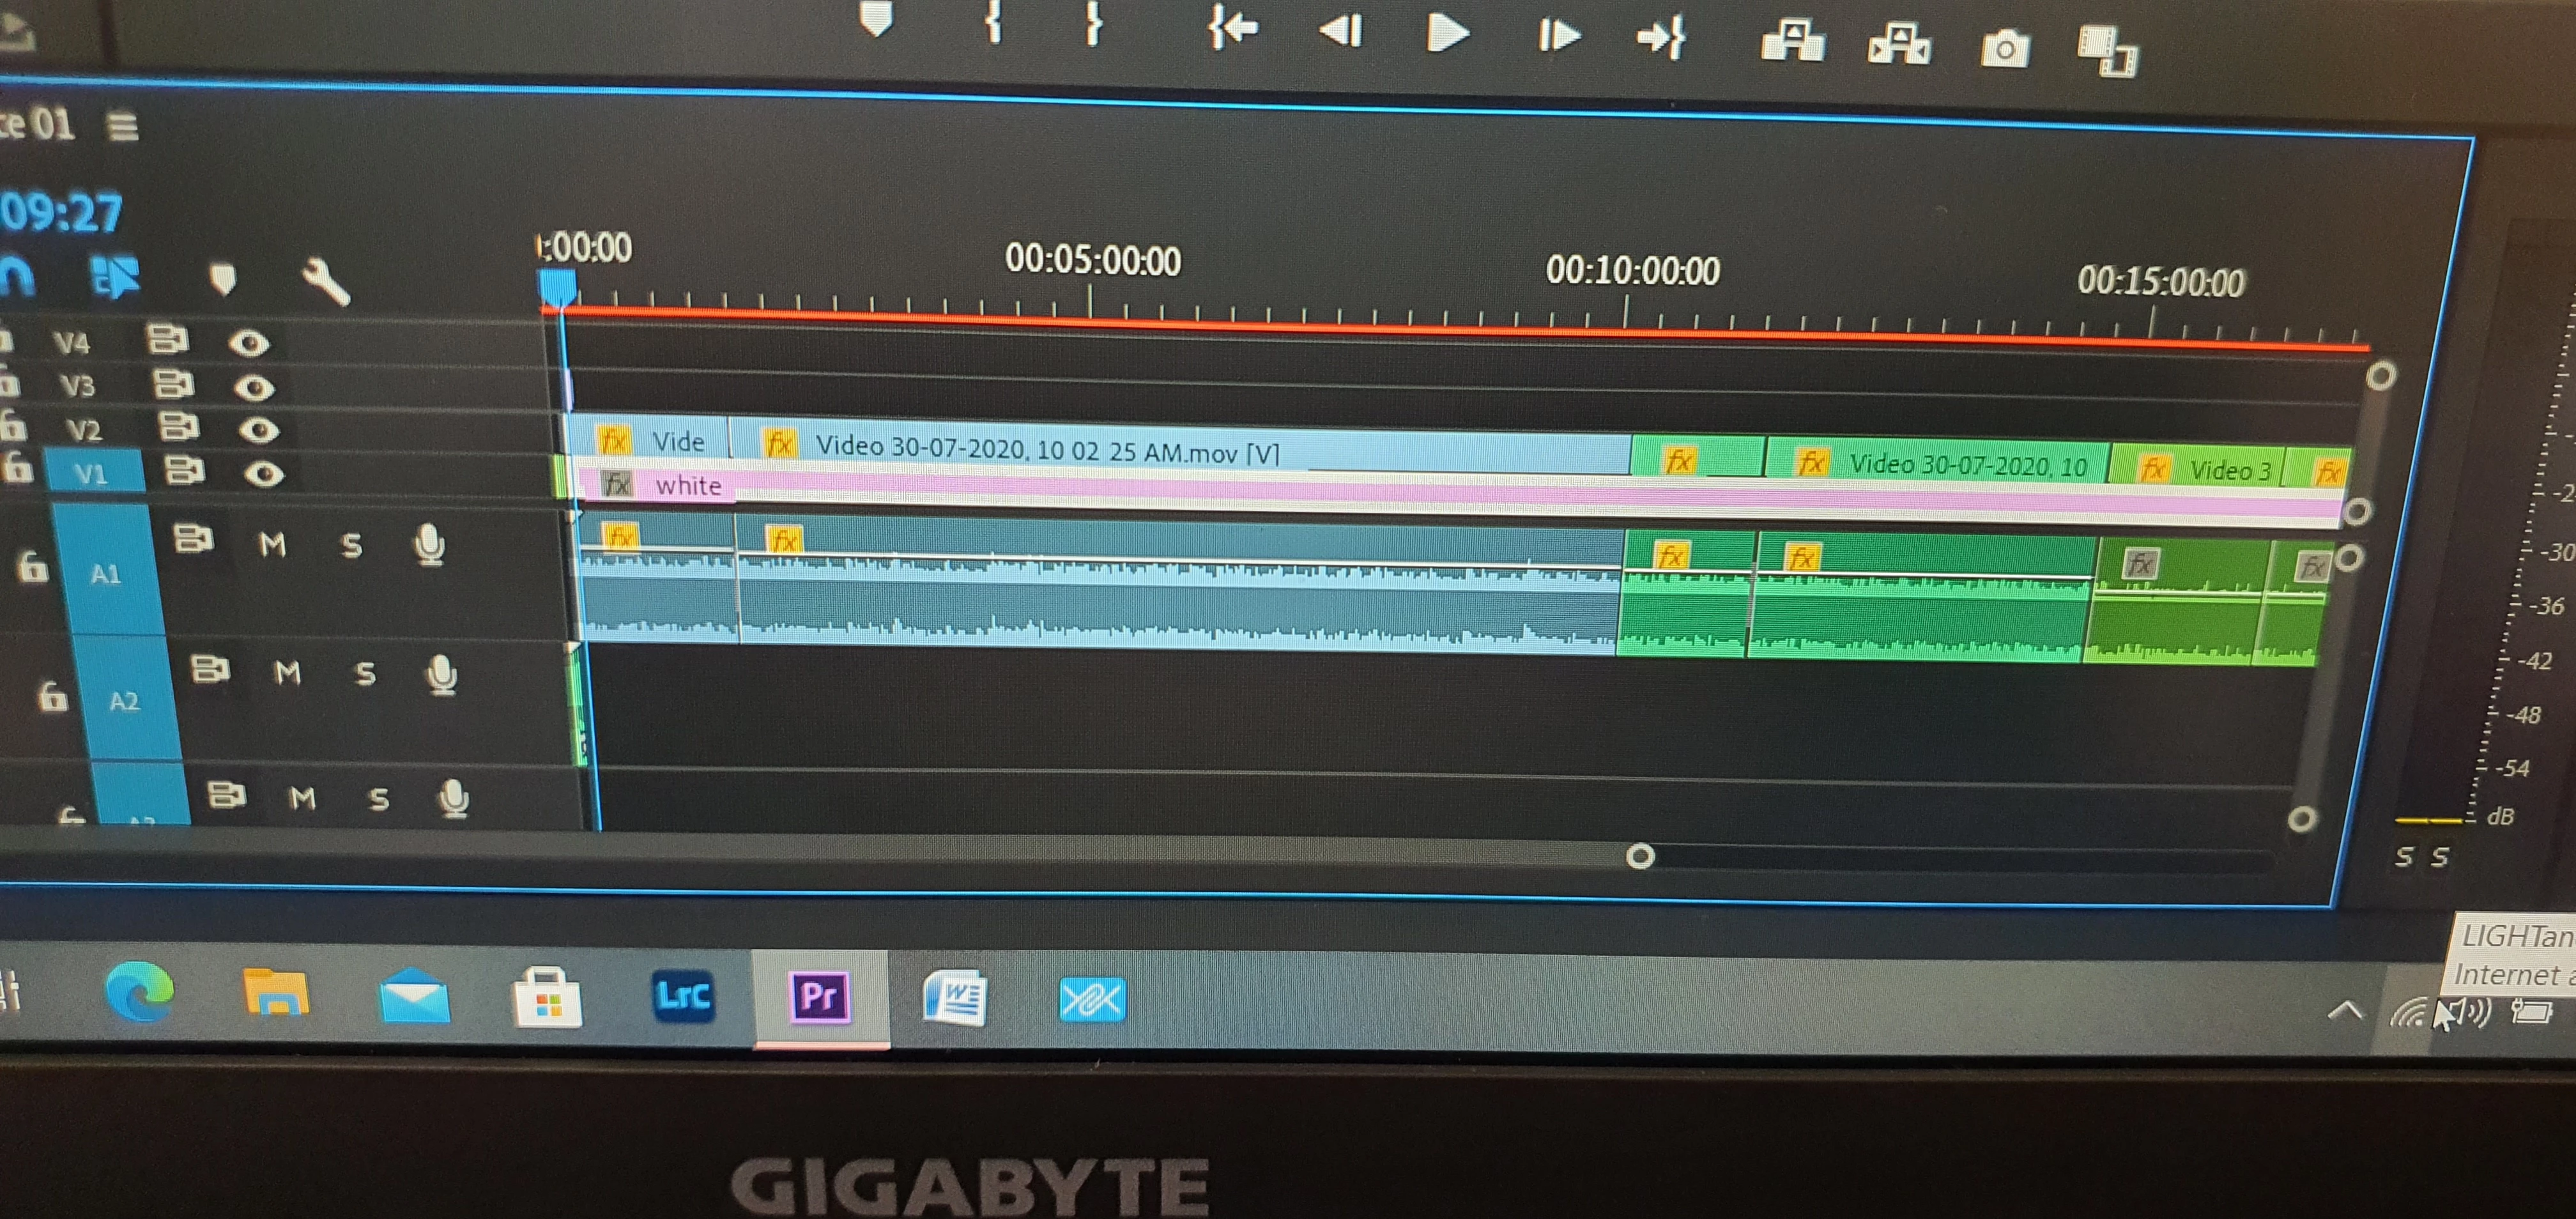
Task: Open timeline display settings wrench icon
Action: click(326, 283)
